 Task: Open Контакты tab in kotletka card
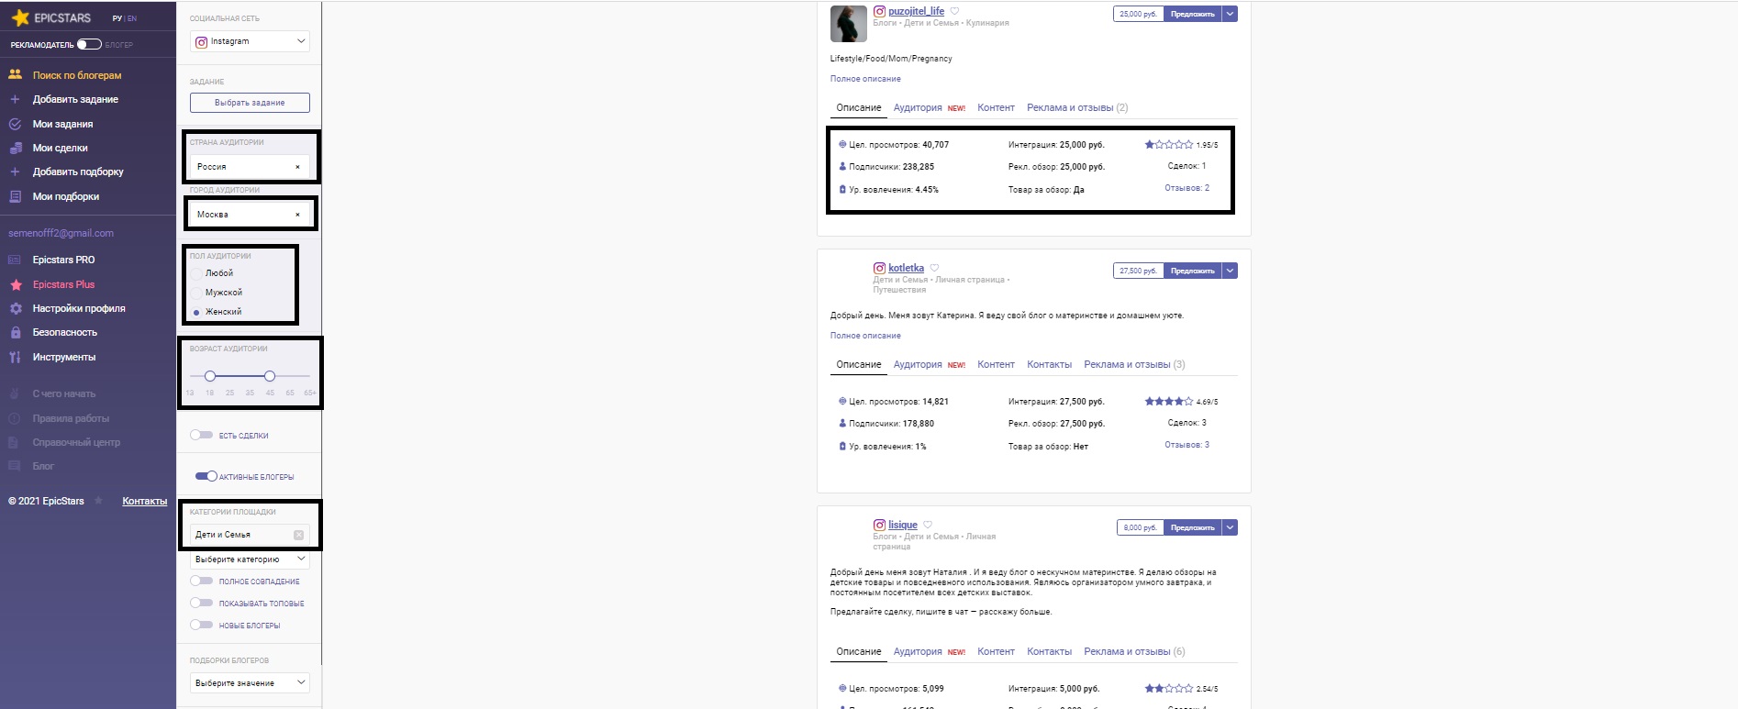coord(1049,364)
